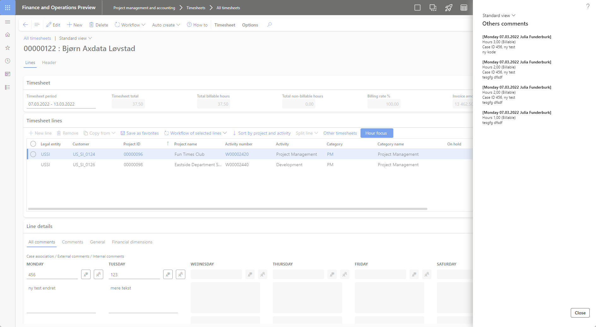Toggle the Hour focus button
This screenshot has width=596, height=327.
tap(377, 133)
